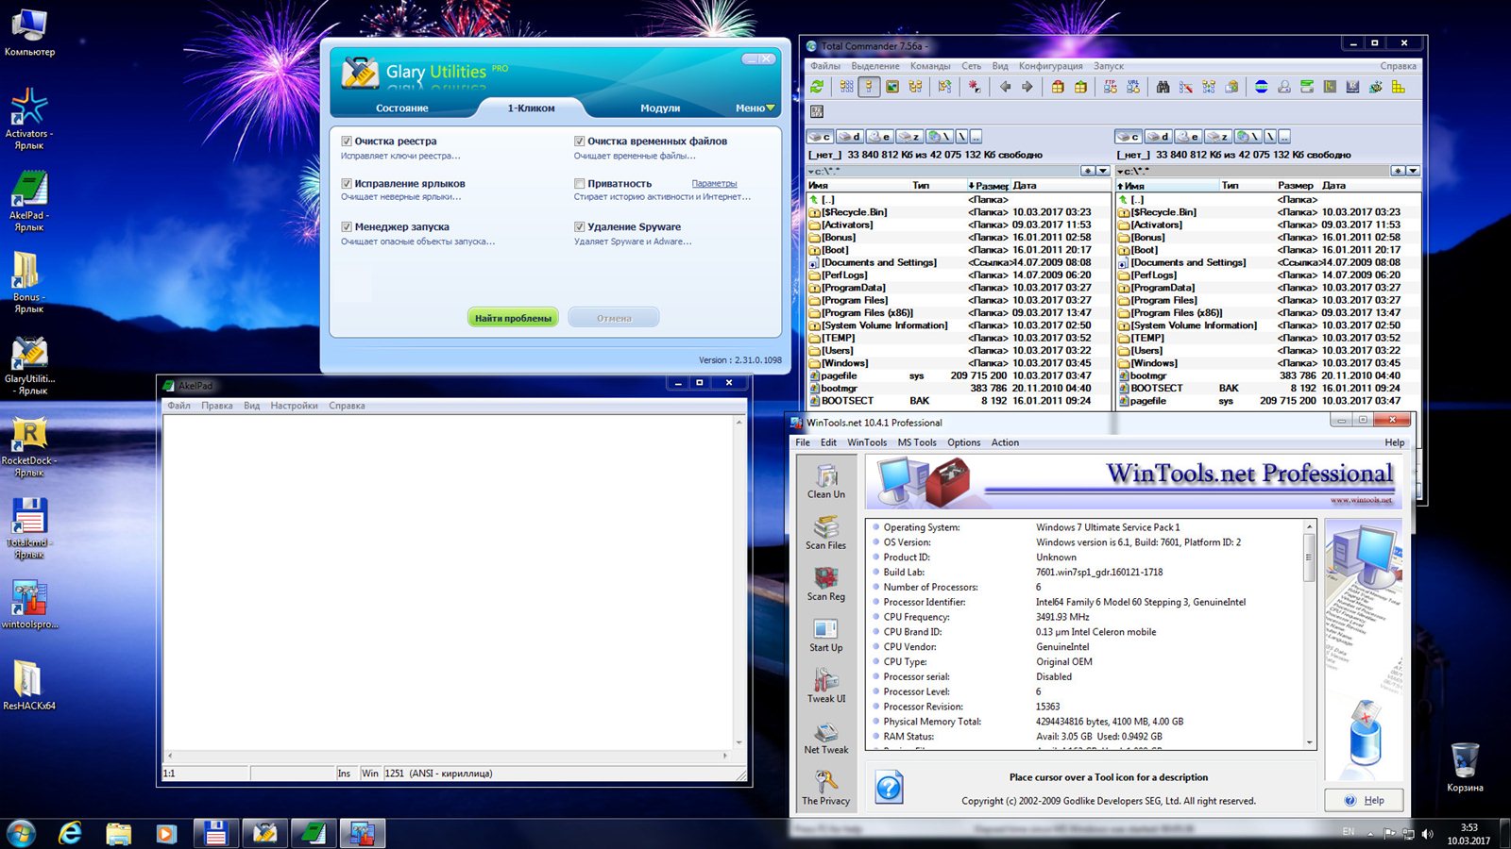This screenshot has height=849, width=1511.
Task: Open right panel directory history dropdown arrow
Action: point(1413,172)
